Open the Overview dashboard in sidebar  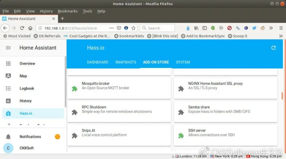27,64
